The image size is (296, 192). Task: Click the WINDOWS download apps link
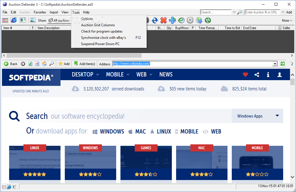point(108,132)
